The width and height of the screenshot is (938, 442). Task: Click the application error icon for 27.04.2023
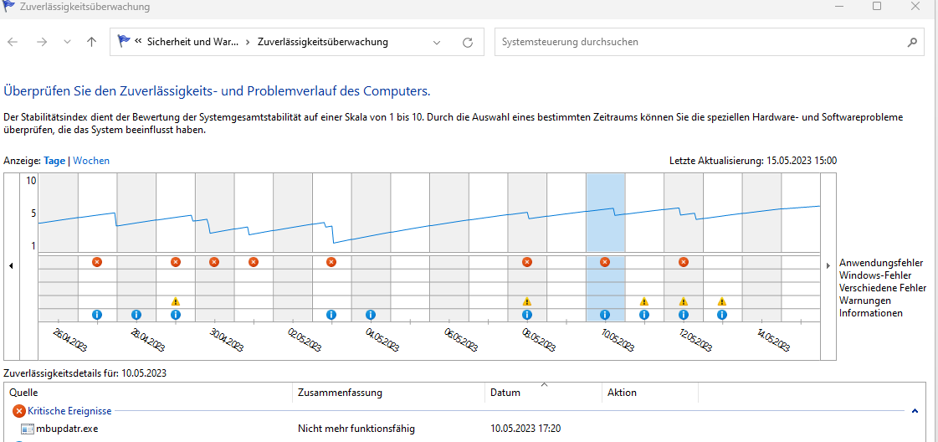point(97,262)
